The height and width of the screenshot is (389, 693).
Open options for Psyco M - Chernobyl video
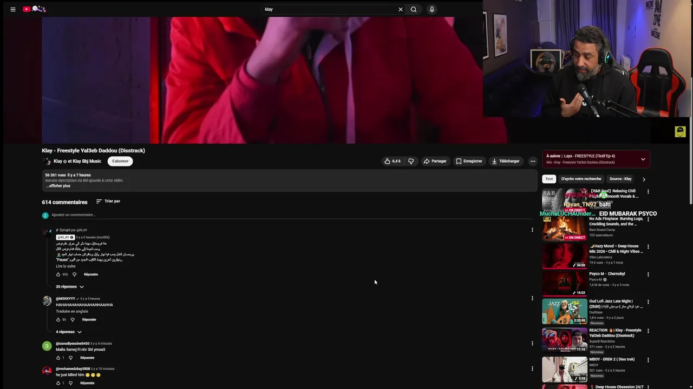tap(648, 274)
